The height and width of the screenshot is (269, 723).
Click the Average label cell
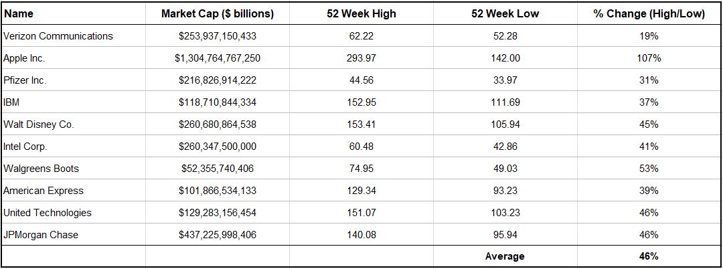tap(505, 256)
